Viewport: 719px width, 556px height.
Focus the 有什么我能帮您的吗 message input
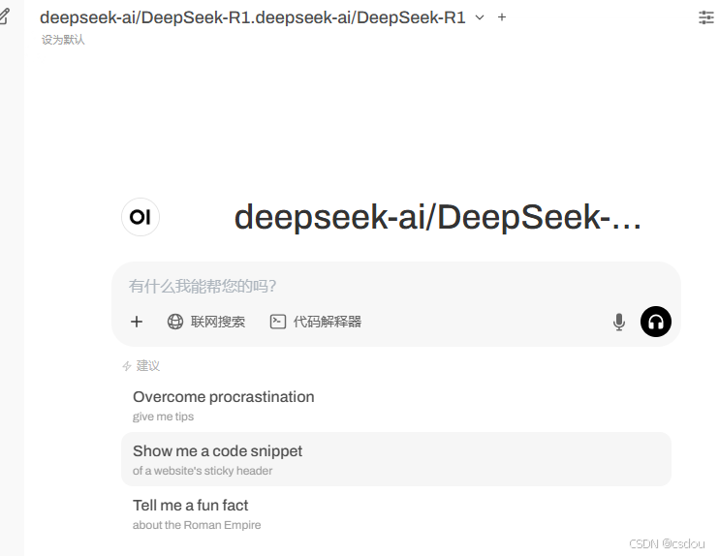396,286
